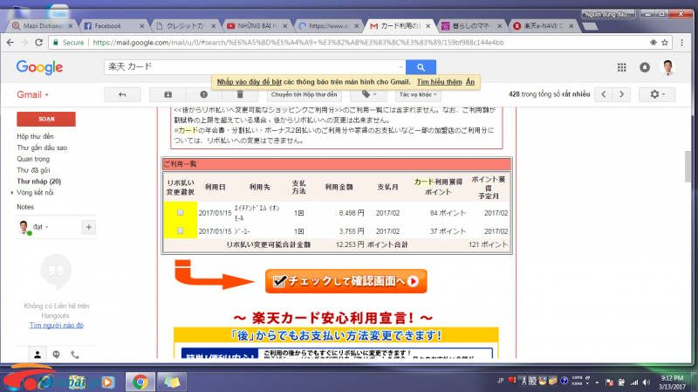698x392 pixels.
Task: Click the network signal tray icon
Action: (x=634, y=382)
